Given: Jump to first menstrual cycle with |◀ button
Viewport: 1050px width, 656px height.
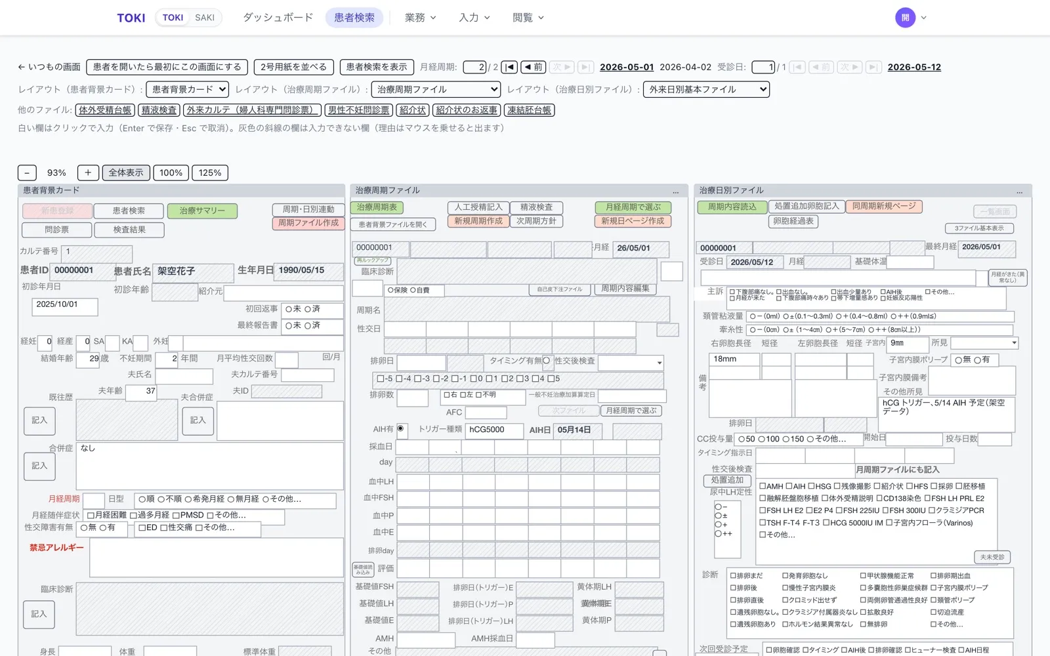Looking at the screenshot, I should pyautogui.click(x=510, y=67).
